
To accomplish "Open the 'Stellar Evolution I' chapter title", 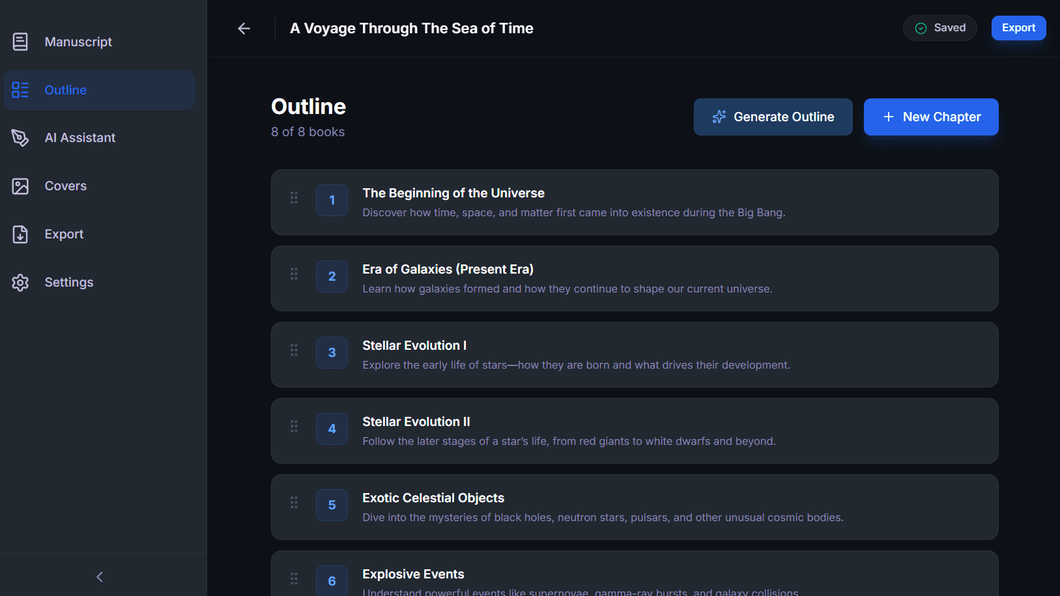I will coord(414,345).
